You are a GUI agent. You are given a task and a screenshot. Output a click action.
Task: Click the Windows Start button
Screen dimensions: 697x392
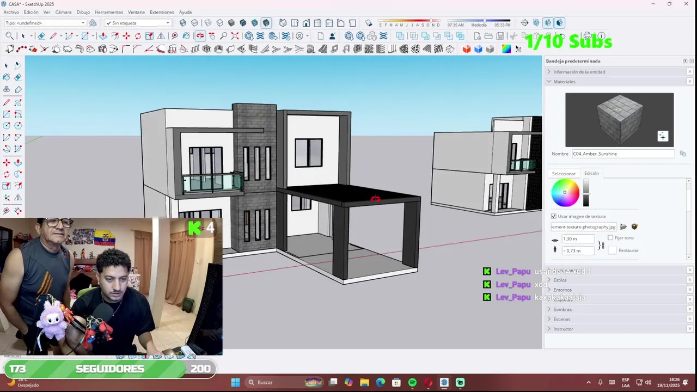235,382
